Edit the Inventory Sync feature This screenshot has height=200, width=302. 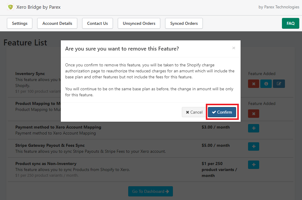(x=279, y=84)
